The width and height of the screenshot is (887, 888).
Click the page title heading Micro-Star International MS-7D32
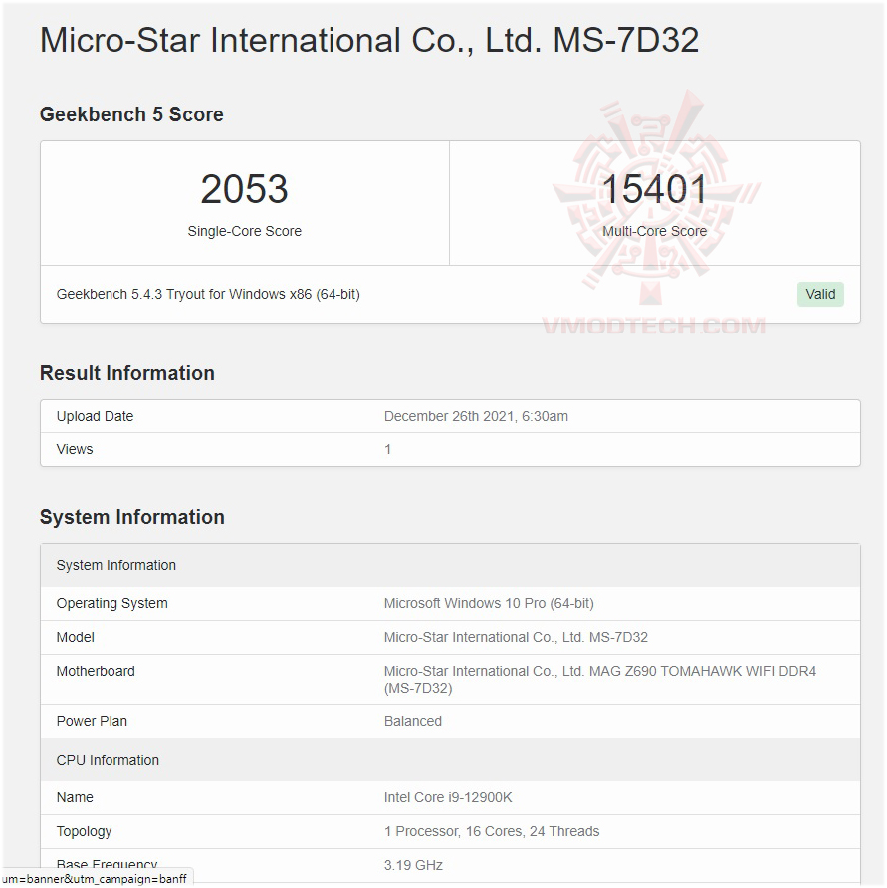(369, 40)
